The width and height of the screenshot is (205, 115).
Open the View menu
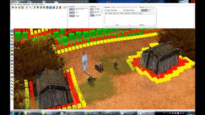[x=37, y=4]
